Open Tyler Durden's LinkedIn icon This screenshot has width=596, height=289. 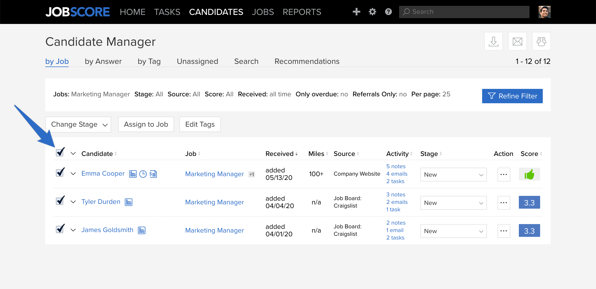[x=129, y=202]
